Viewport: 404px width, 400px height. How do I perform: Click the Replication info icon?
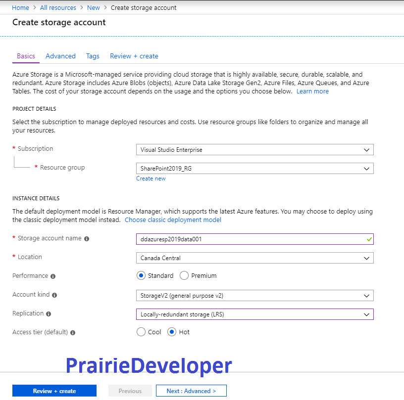click(x=49, y=314)
